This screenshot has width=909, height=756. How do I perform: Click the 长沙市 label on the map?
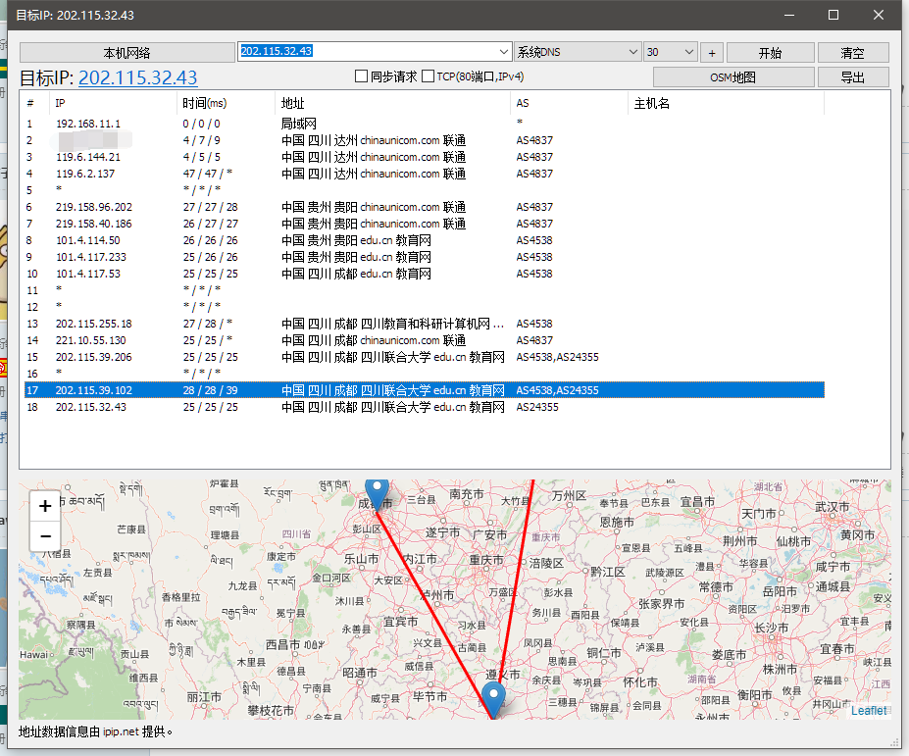click(771, 628)
